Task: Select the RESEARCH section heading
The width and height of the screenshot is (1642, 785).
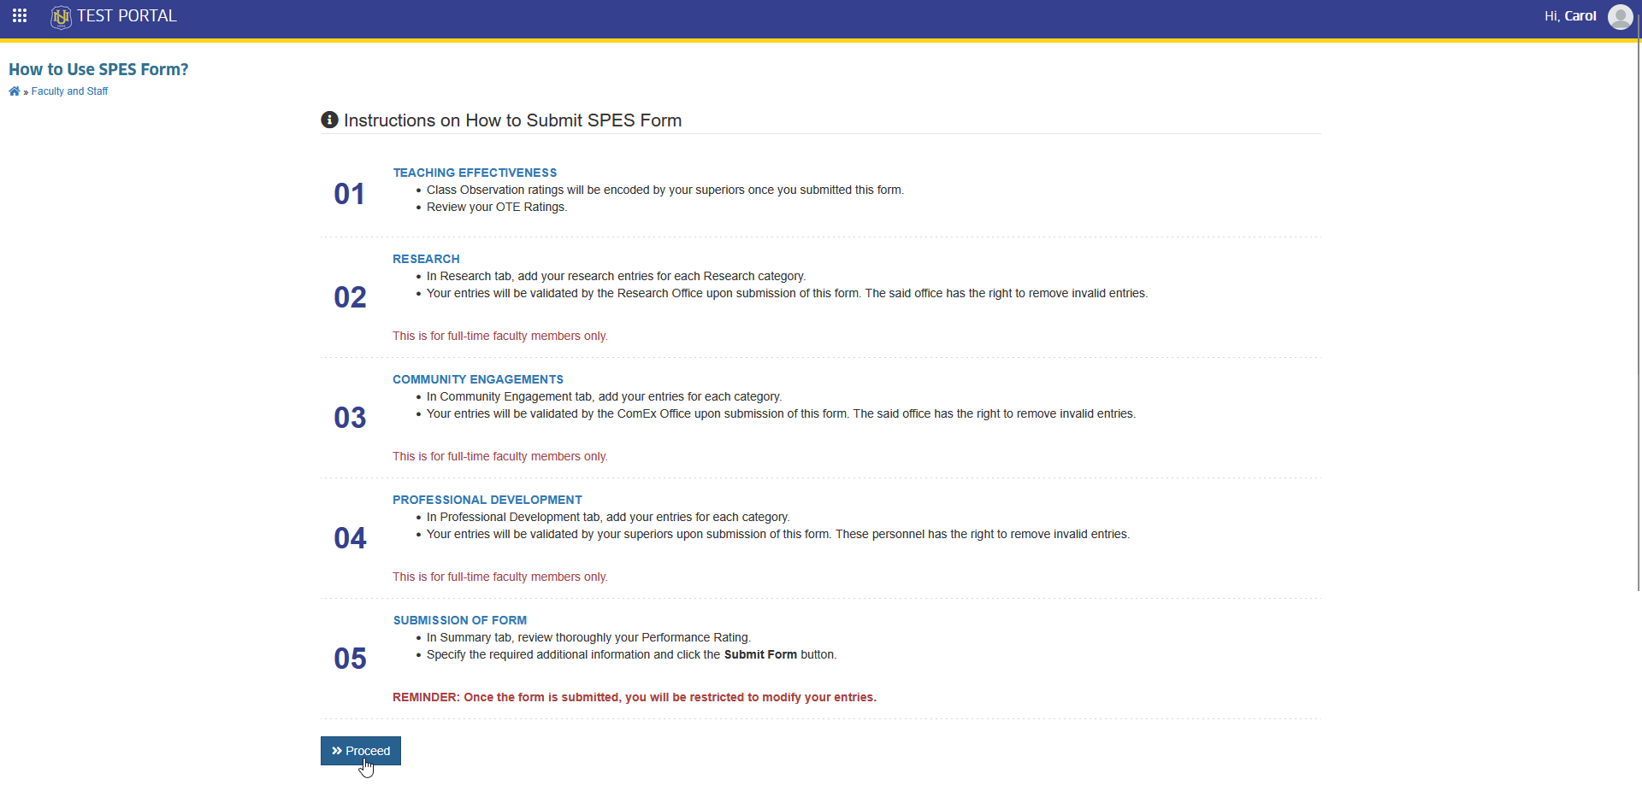Action: [426, 259]
